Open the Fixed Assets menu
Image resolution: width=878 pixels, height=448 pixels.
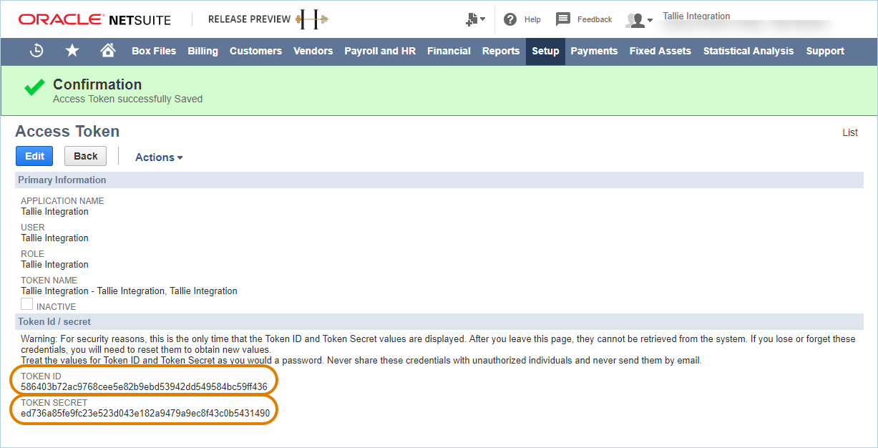(x=660, y=51)
